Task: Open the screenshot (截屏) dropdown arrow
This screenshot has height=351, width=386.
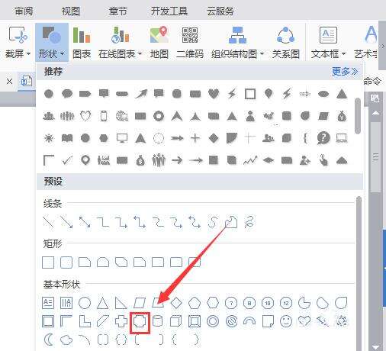Action: [x=28, y=53]
